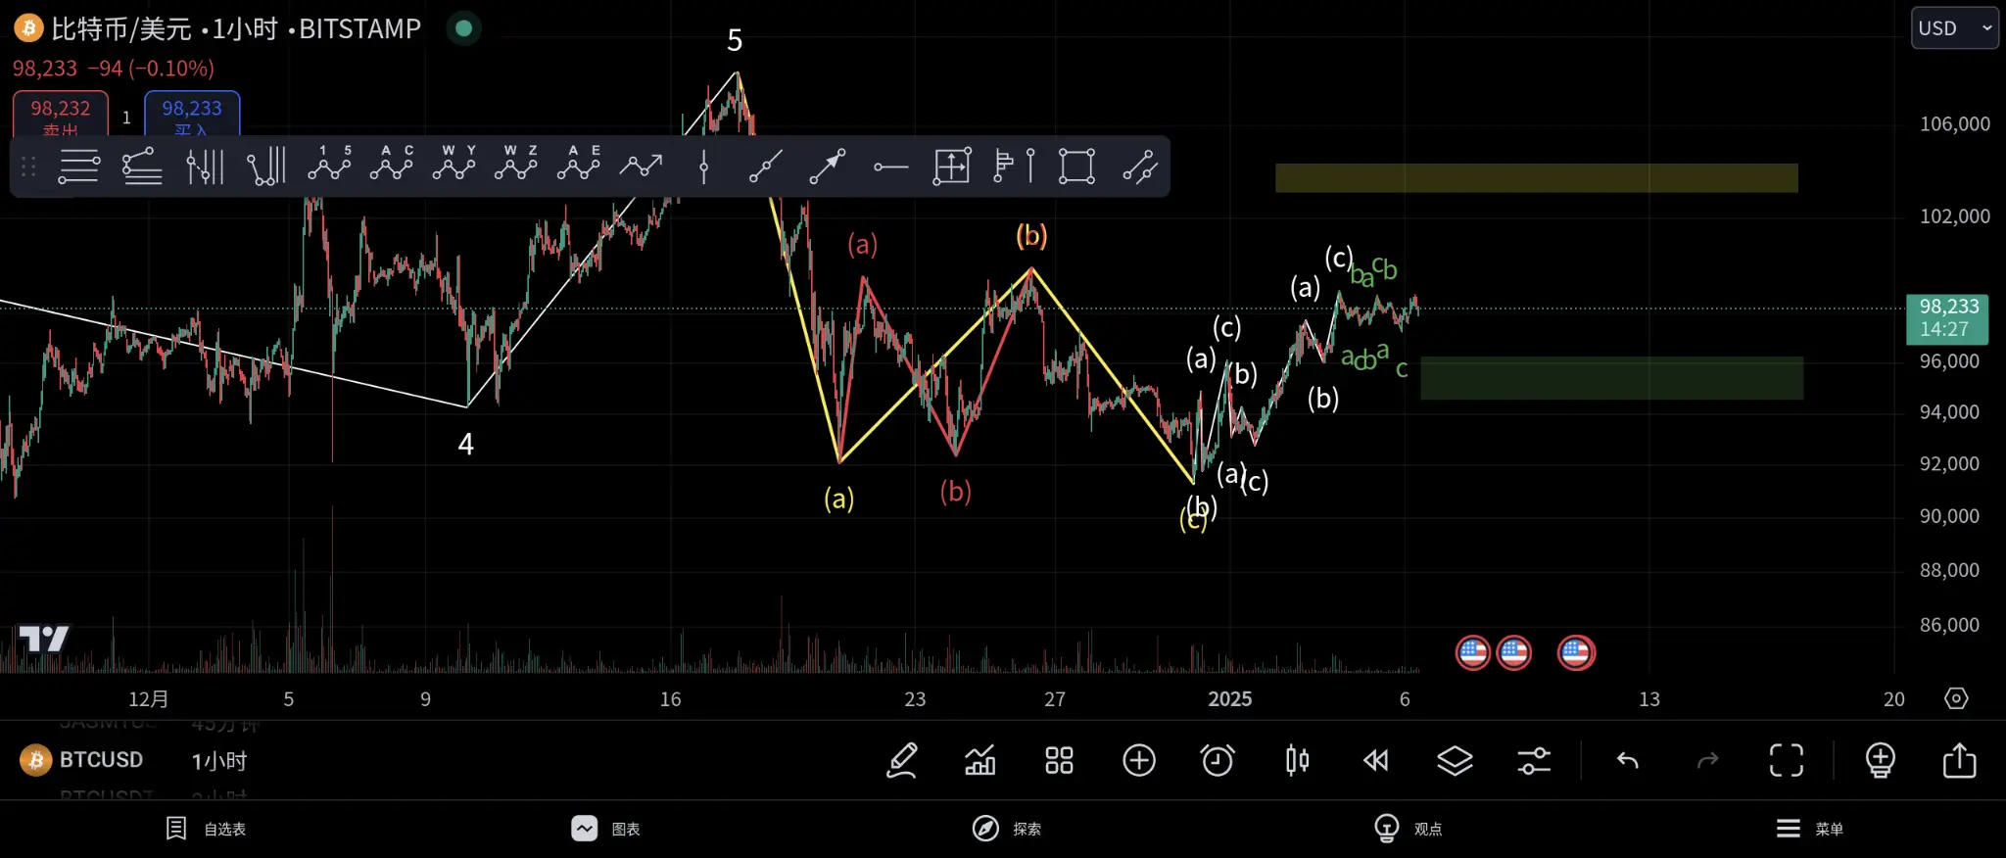Open the 自选表 watchlist tab
The height and width of the screenshot is (858, 2006).
(x=206, y=829)
